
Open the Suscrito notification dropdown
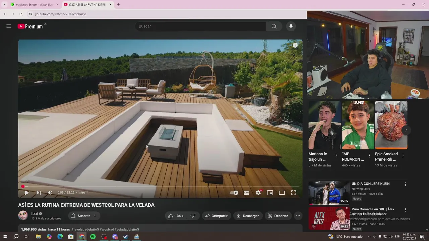pyautogui.click(x=84, y=216)
